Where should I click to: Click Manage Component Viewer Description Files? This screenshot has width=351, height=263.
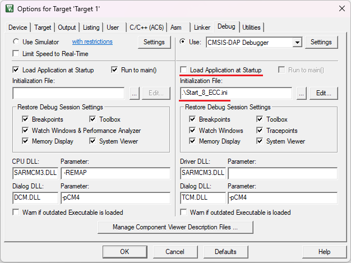[175, 227]
